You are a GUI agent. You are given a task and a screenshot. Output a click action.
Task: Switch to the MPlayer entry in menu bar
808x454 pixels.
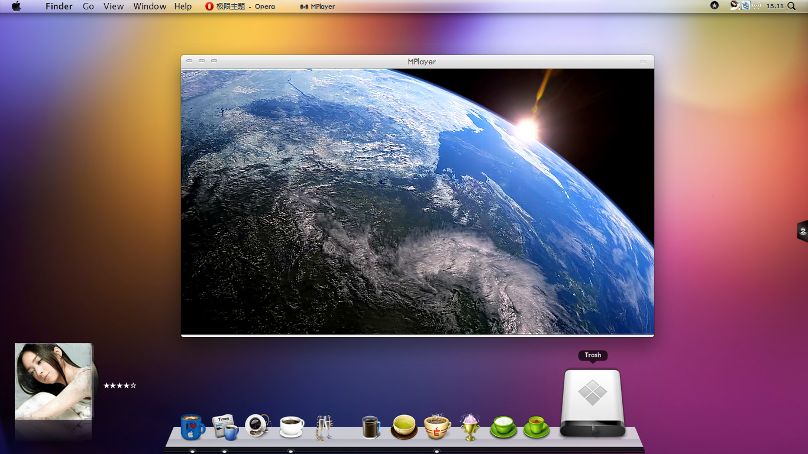(x=318, y=7)
